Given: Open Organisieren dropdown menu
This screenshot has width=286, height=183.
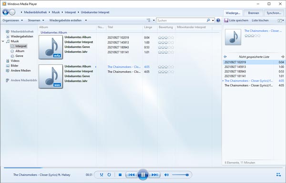Looking at the screenshot, I should (x=13, y=20).
